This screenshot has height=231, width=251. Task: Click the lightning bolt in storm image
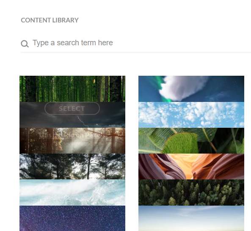tap(83, 121)
